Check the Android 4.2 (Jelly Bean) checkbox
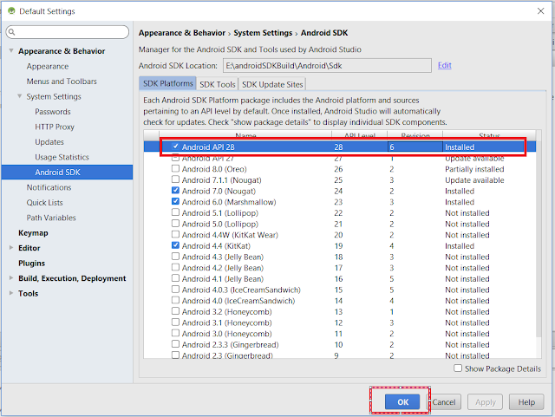 175,267
